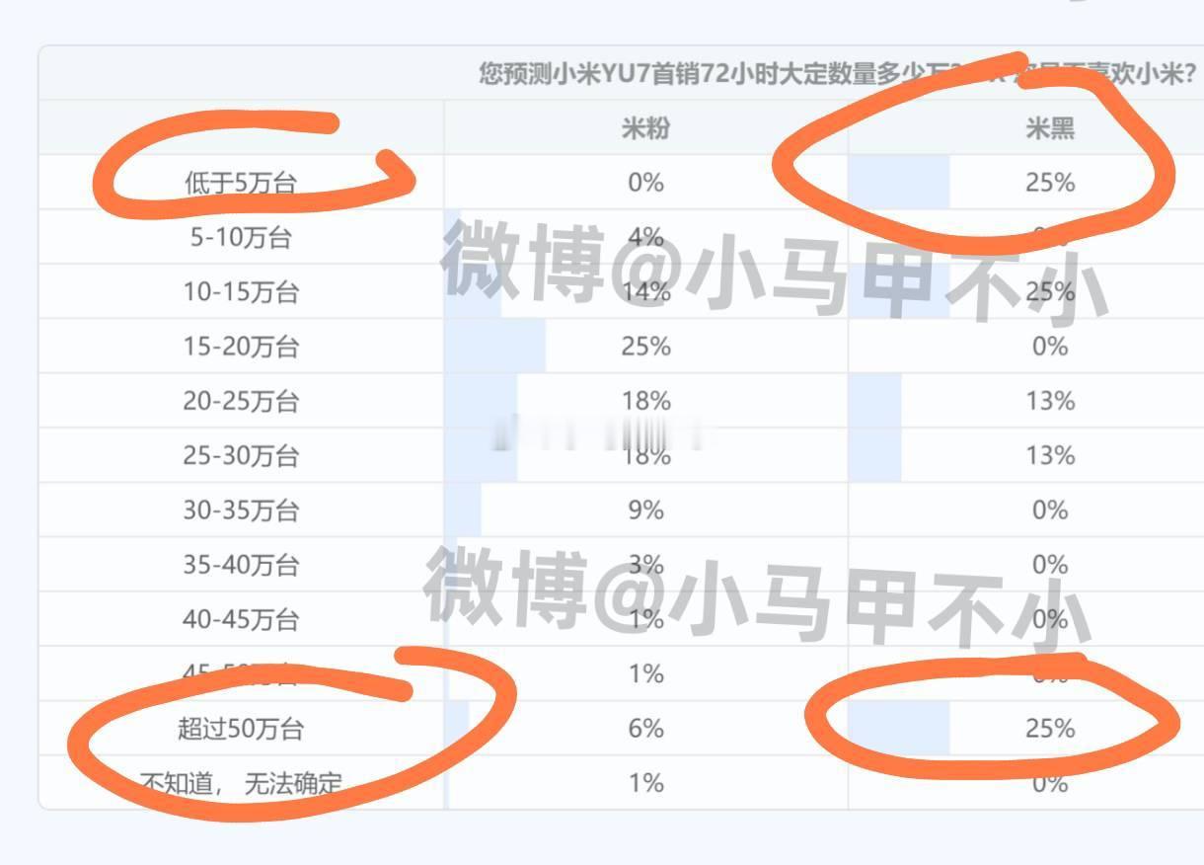Click the 米黑 column header
This screenshot has height=865, width=1204.
(x=1050, y=128)
